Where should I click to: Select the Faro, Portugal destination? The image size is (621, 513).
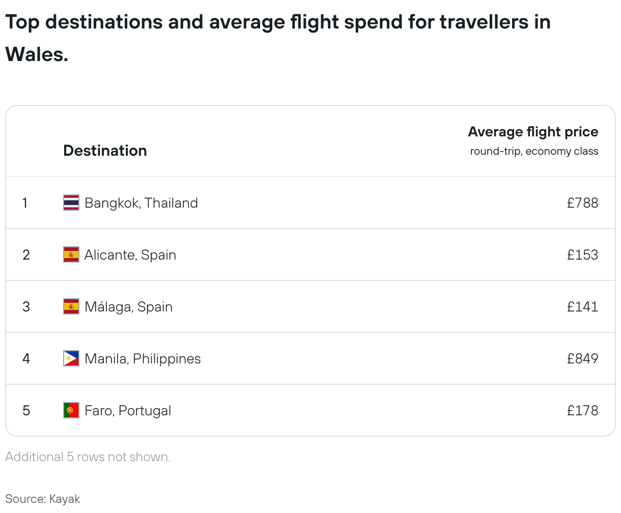(128, 411)
